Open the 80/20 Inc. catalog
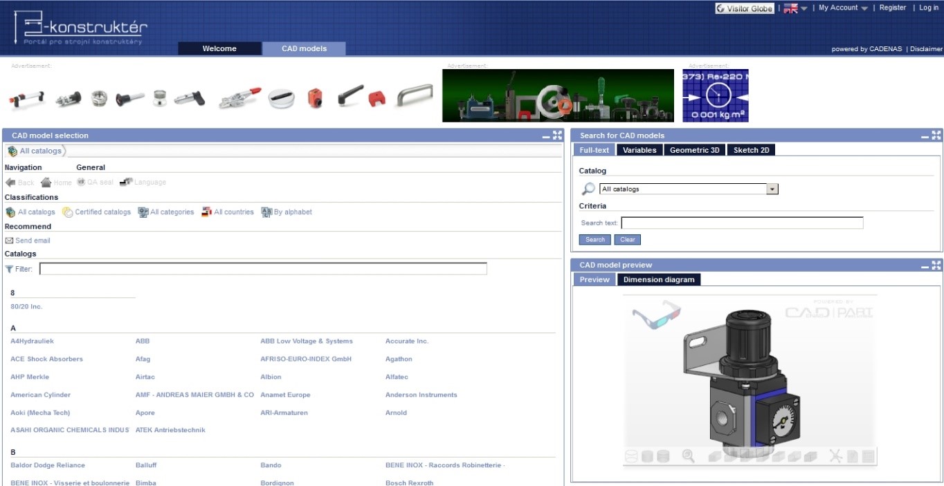The image size is (944, 486). click(x=26, y=306)
